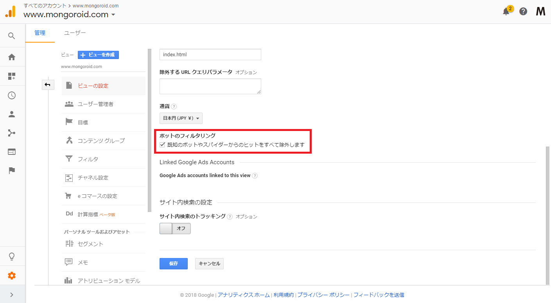Switch to the ユーザー tab
Viewport: 551px width, 303px height.
[x=75, y=33]
